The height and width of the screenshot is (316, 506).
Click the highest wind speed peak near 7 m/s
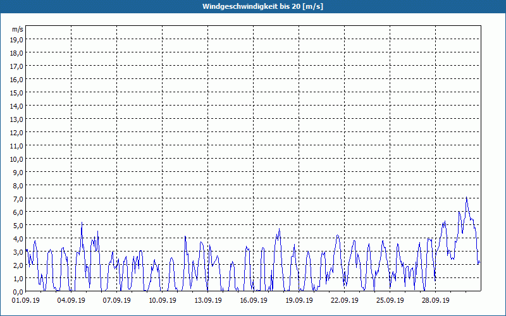(466, 198)
